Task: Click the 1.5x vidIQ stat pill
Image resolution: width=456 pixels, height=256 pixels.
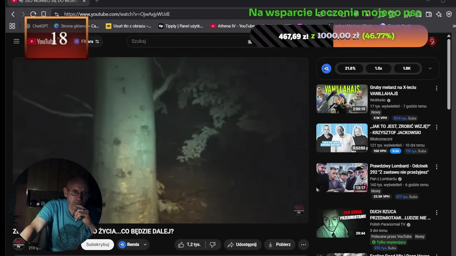Action: (378, 68)
